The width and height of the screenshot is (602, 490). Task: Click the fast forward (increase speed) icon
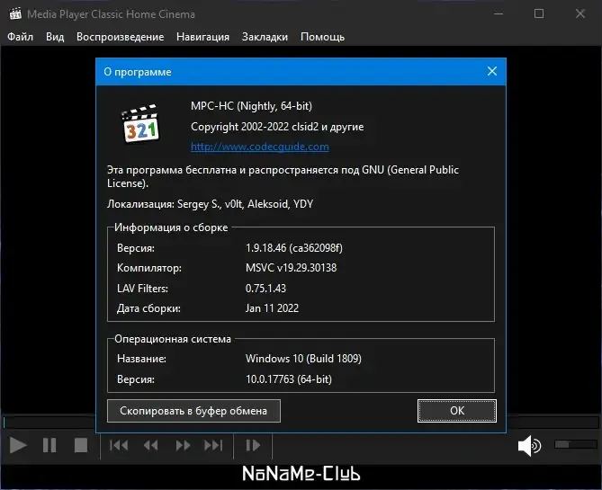pyautogui.click(x=183, y=445)
